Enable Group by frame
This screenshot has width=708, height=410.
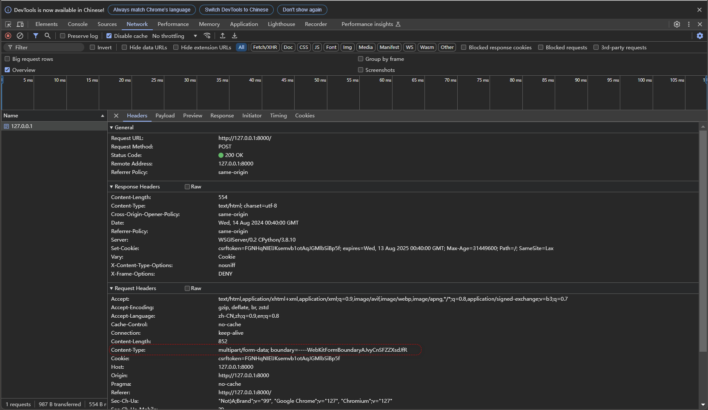361,59
